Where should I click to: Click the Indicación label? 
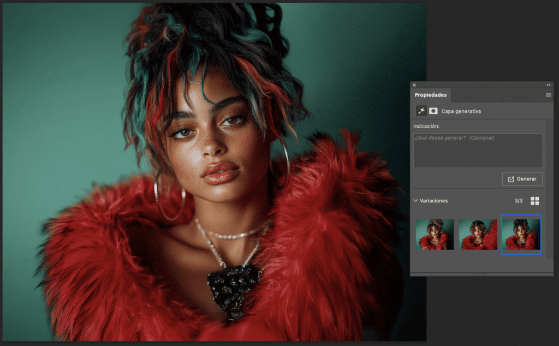(x=426, y=127)
